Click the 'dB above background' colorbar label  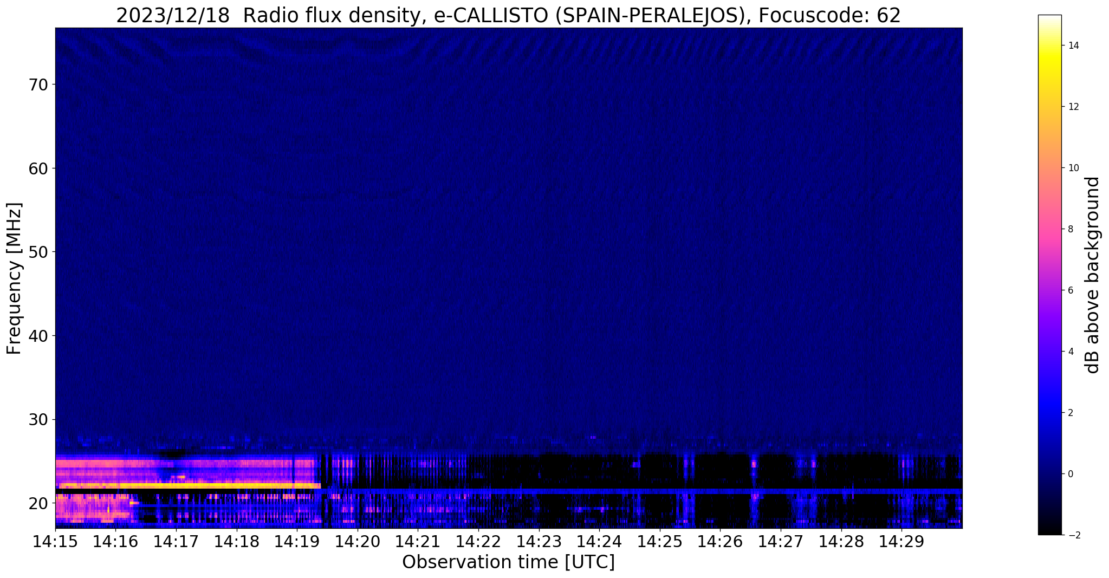coord(1092,275)
